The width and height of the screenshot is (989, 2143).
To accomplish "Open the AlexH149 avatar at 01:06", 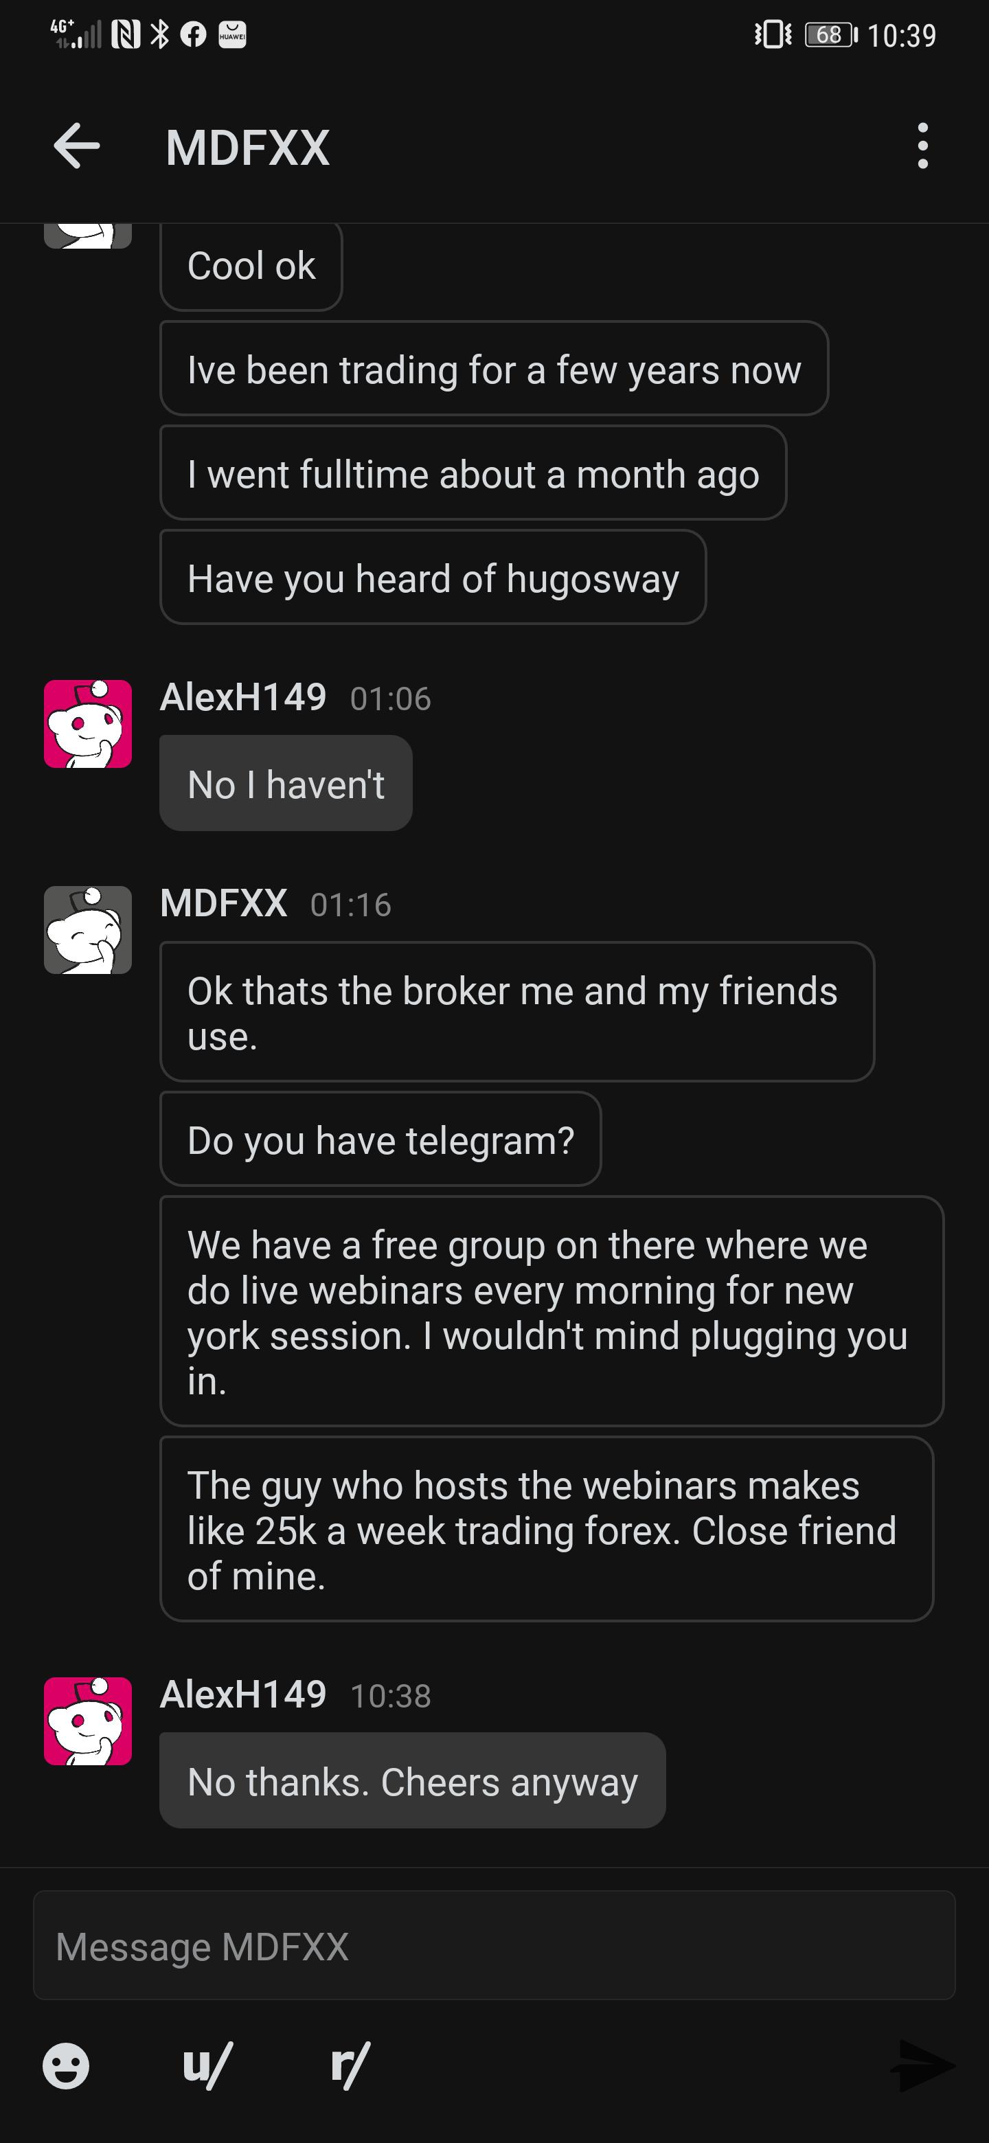I will [x=87, y=724].
